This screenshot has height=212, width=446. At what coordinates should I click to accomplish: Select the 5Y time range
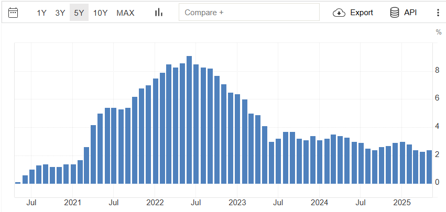click(x=79, y=13)
